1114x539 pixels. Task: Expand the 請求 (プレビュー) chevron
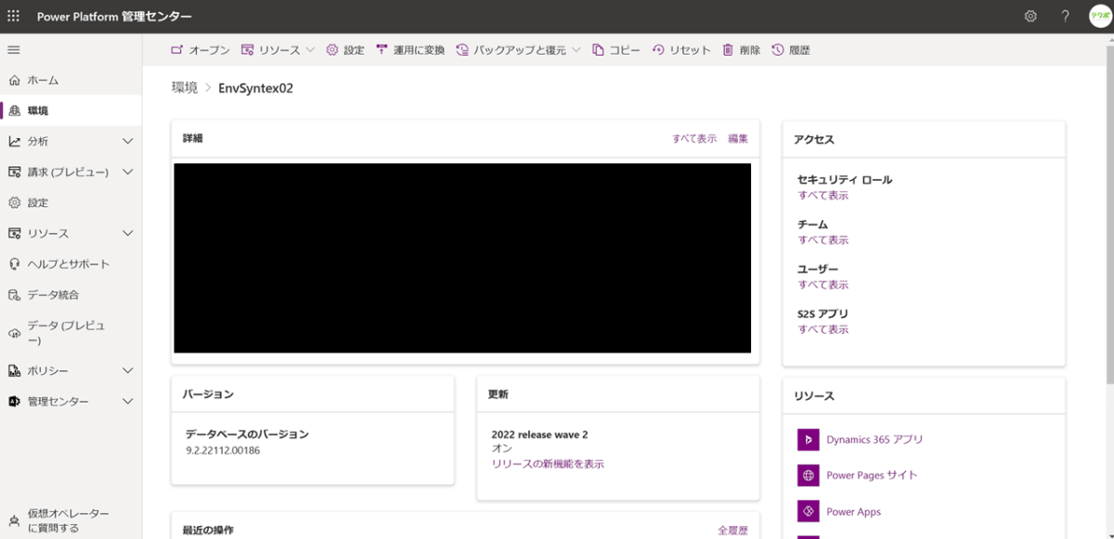[x=128, y=172]
